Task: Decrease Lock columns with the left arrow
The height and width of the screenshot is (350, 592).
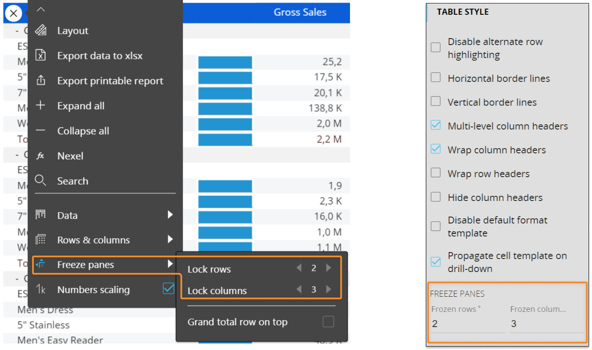Action: coord(299,289)
